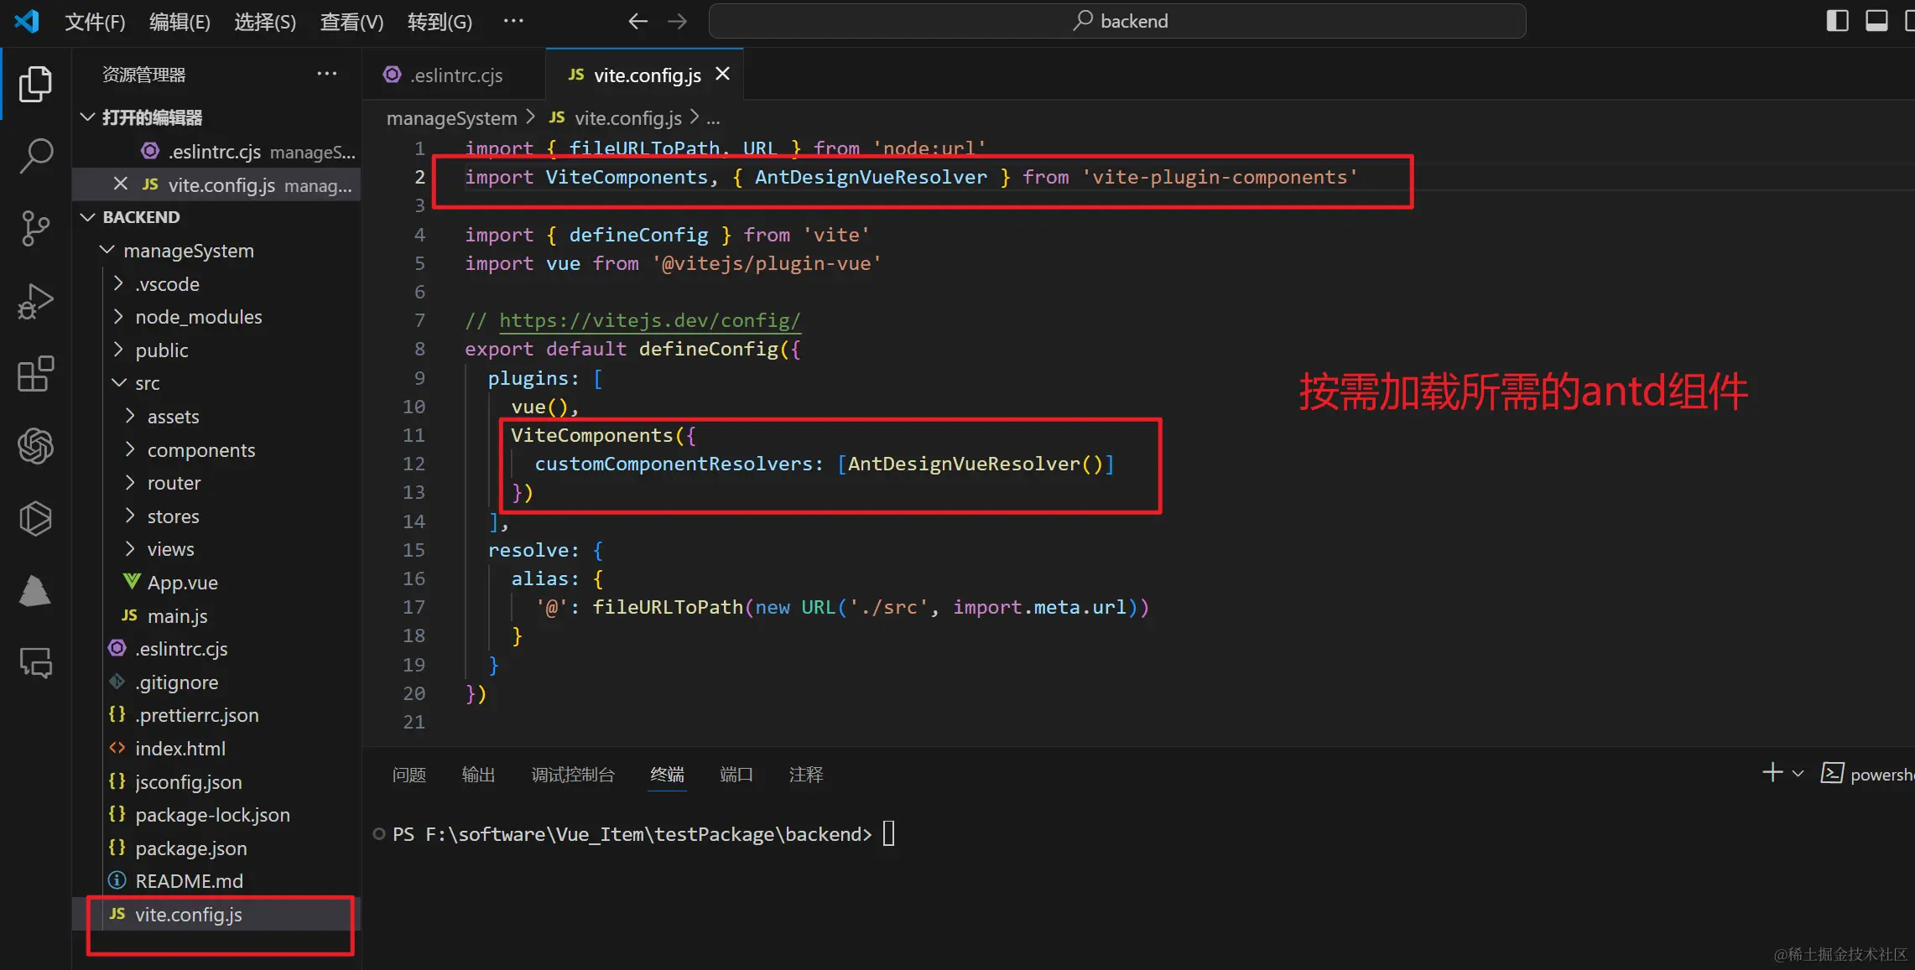Image resolution: width=1915 pixels, height=970 pixels.
Task: Expand the components folder
Action: pos(216,450)
